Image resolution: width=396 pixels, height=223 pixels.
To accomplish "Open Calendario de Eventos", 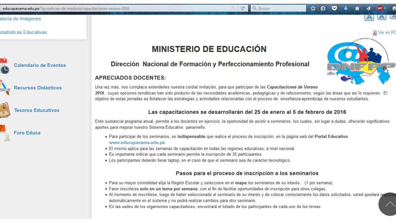I will pos(40,65).
